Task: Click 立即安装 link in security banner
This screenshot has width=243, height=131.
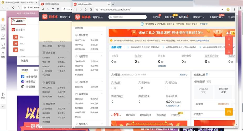Action: pyautogui.click(x=204, y=24)
